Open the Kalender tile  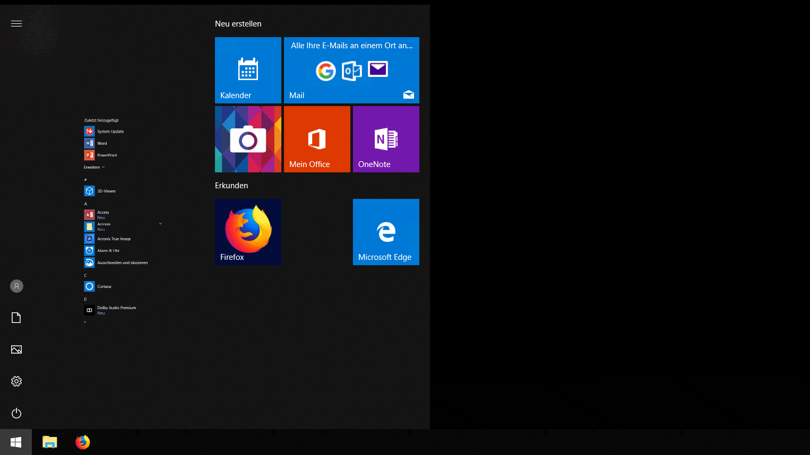[248, 70]
